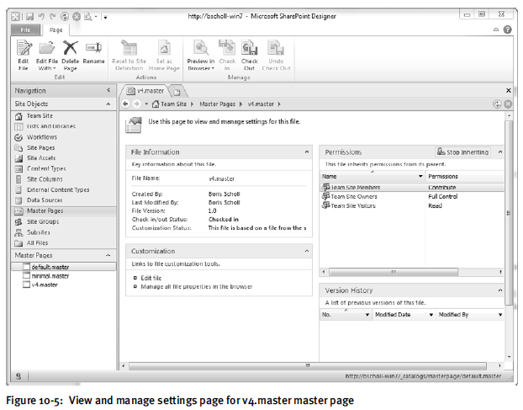Screen dimensions: 523x410
Task: Click the Check Out ribbon icon
Action: 250,48
